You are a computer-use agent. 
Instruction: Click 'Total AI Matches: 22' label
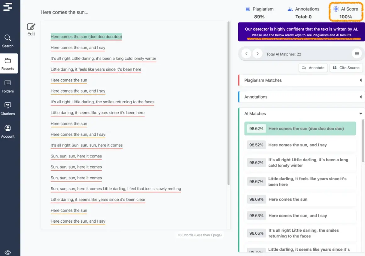point(284,54)
